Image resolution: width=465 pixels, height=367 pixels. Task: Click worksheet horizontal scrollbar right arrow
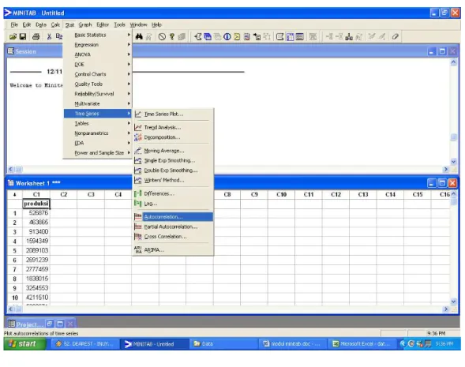446,309
